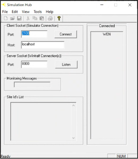Open the Tools menu
The width and height of the screenshot is (138, 159).
38,12
